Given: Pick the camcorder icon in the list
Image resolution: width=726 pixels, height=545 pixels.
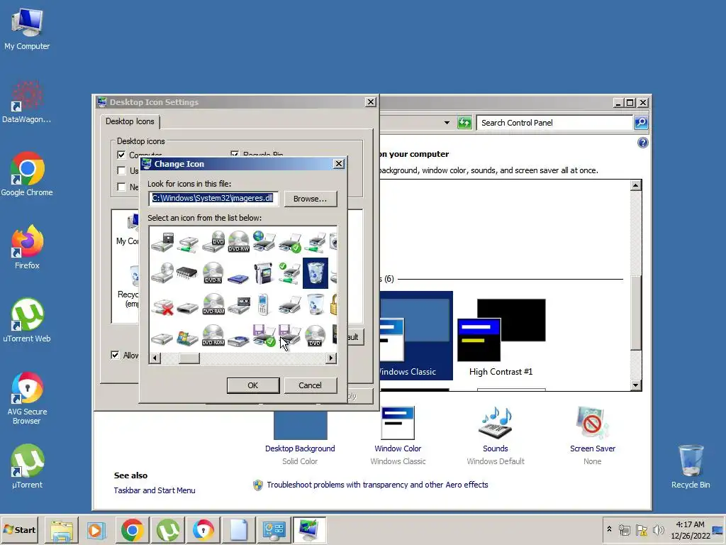Looking at the screenshot, I should pyautogui.click(x=264, y=273).
